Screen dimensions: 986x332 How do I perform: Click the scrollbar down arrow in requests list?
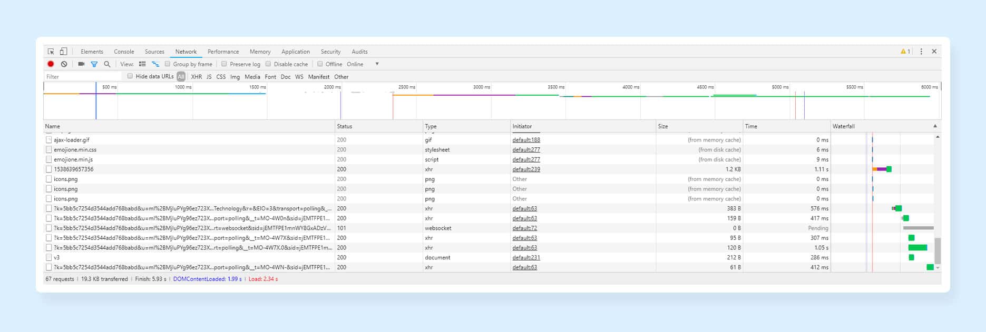(938, 268)
